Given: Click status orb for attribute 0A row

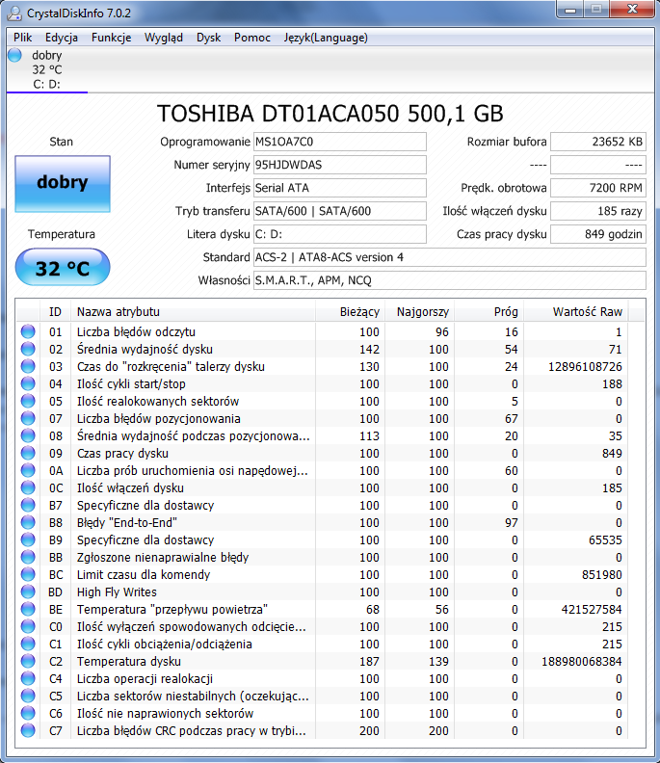Looking at the screenshot, I should [x=28, y=470].
